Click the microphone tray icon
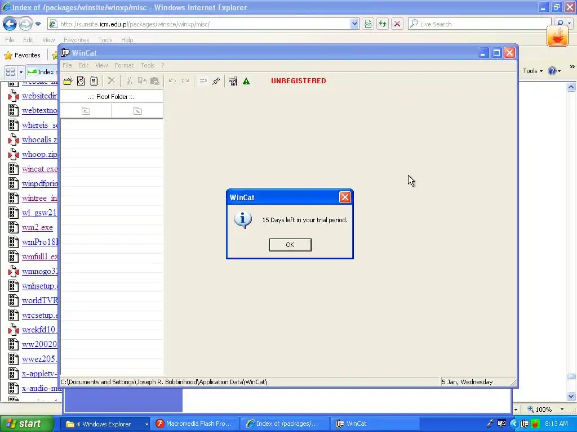The height and width of the screenshot is (432, 577). point(490,424)
